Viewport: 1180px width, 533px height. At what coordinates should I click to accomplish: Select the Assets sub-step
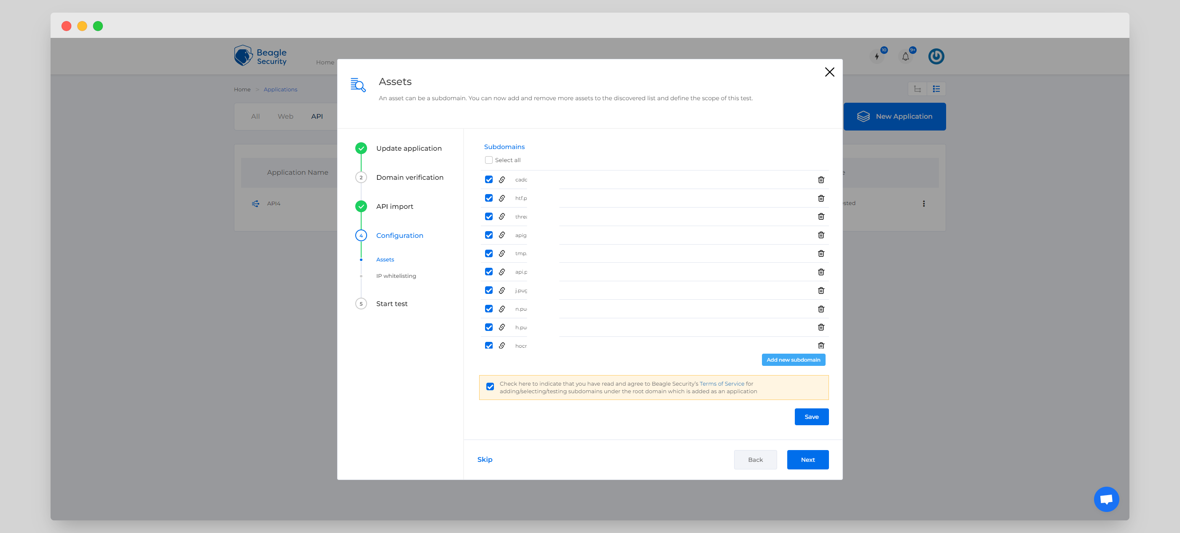pos(385,259)
